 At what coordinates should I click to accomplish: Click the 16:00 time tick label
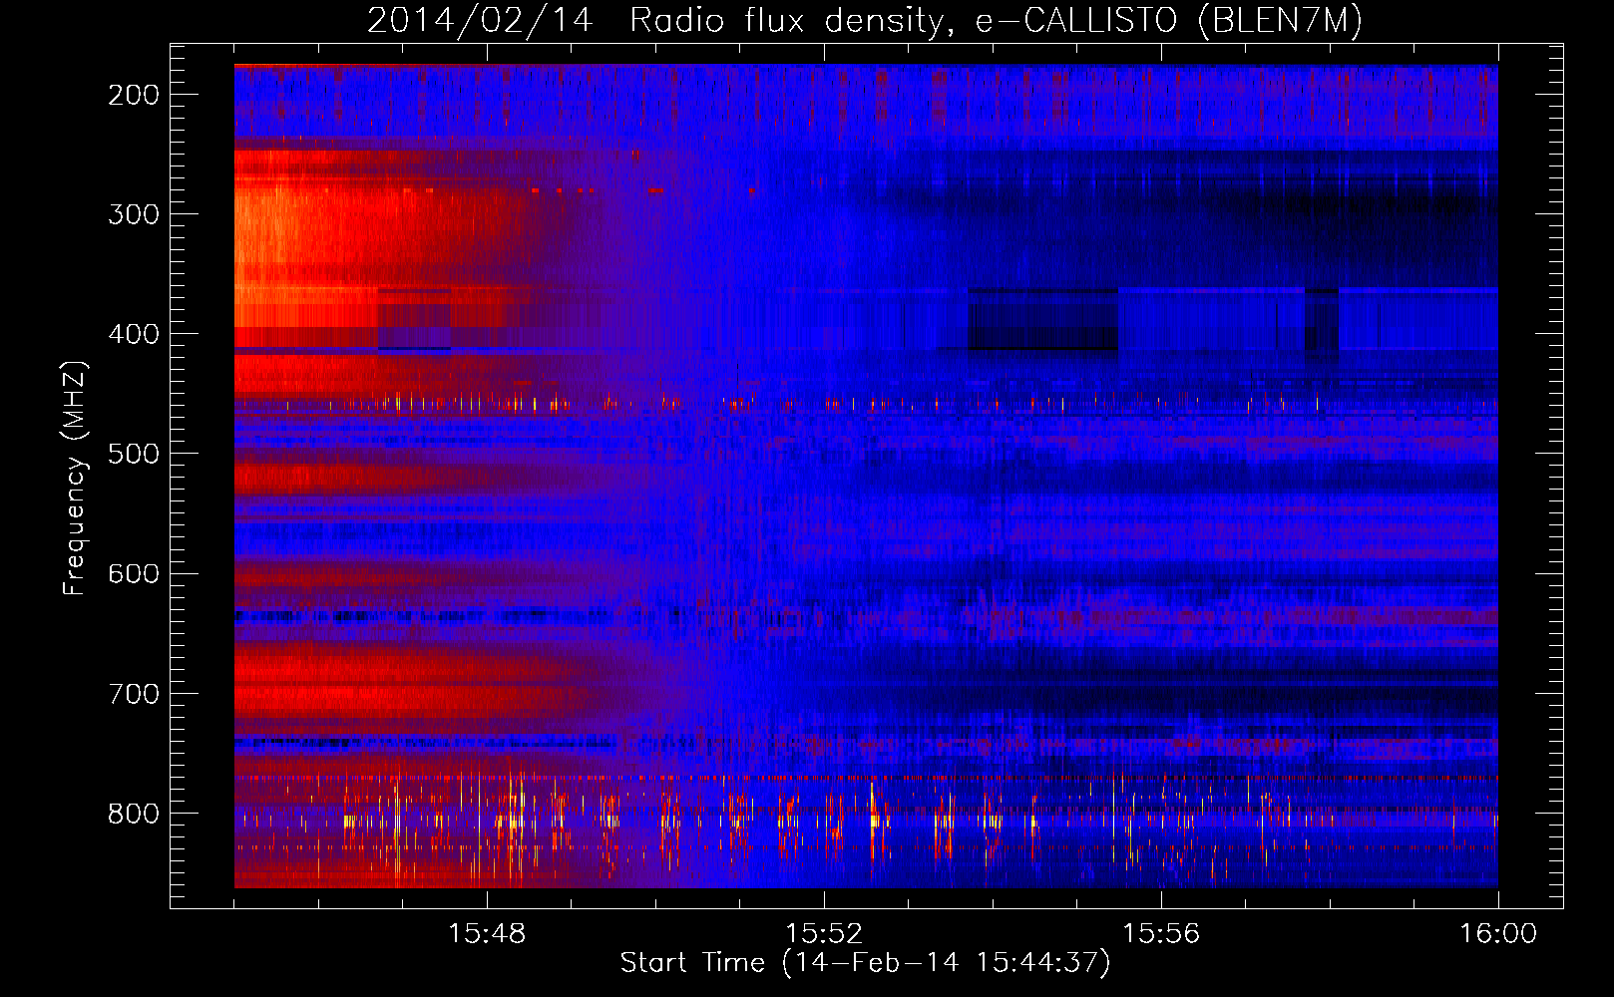1498,934
